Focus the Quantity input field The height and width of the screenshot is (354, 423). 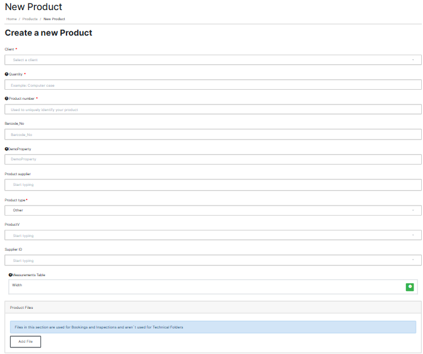(213, 85)
